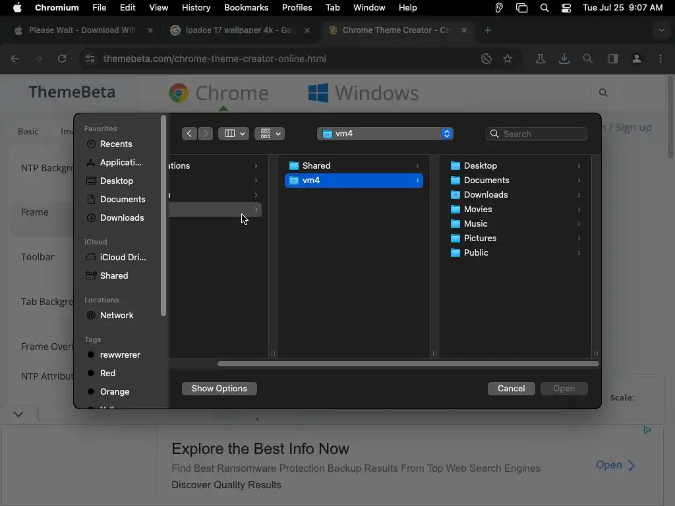Switch to the ipados 17 wallpaper tab
Viewport: 675px width, 506px height.
239,30
